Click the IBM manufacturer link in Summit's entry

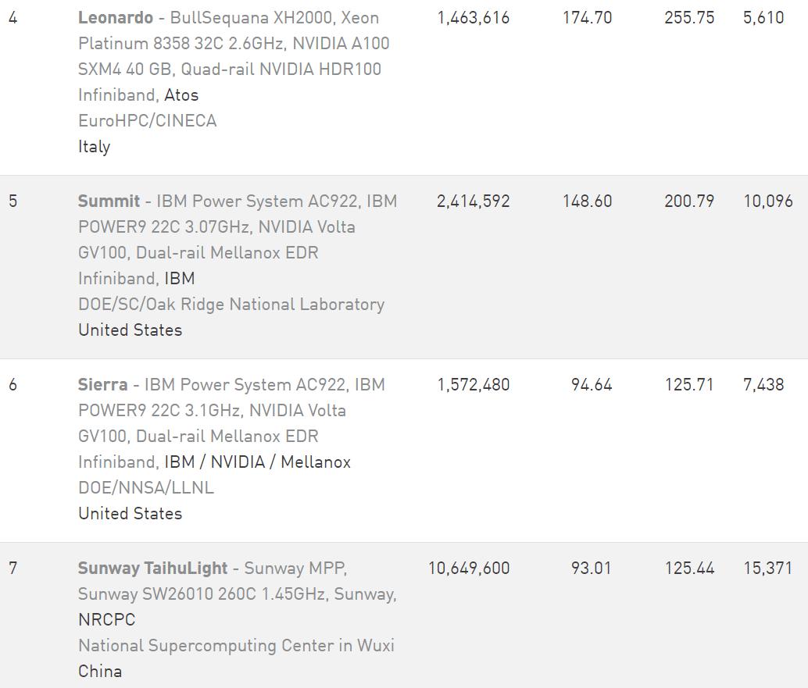click(179, 279)
